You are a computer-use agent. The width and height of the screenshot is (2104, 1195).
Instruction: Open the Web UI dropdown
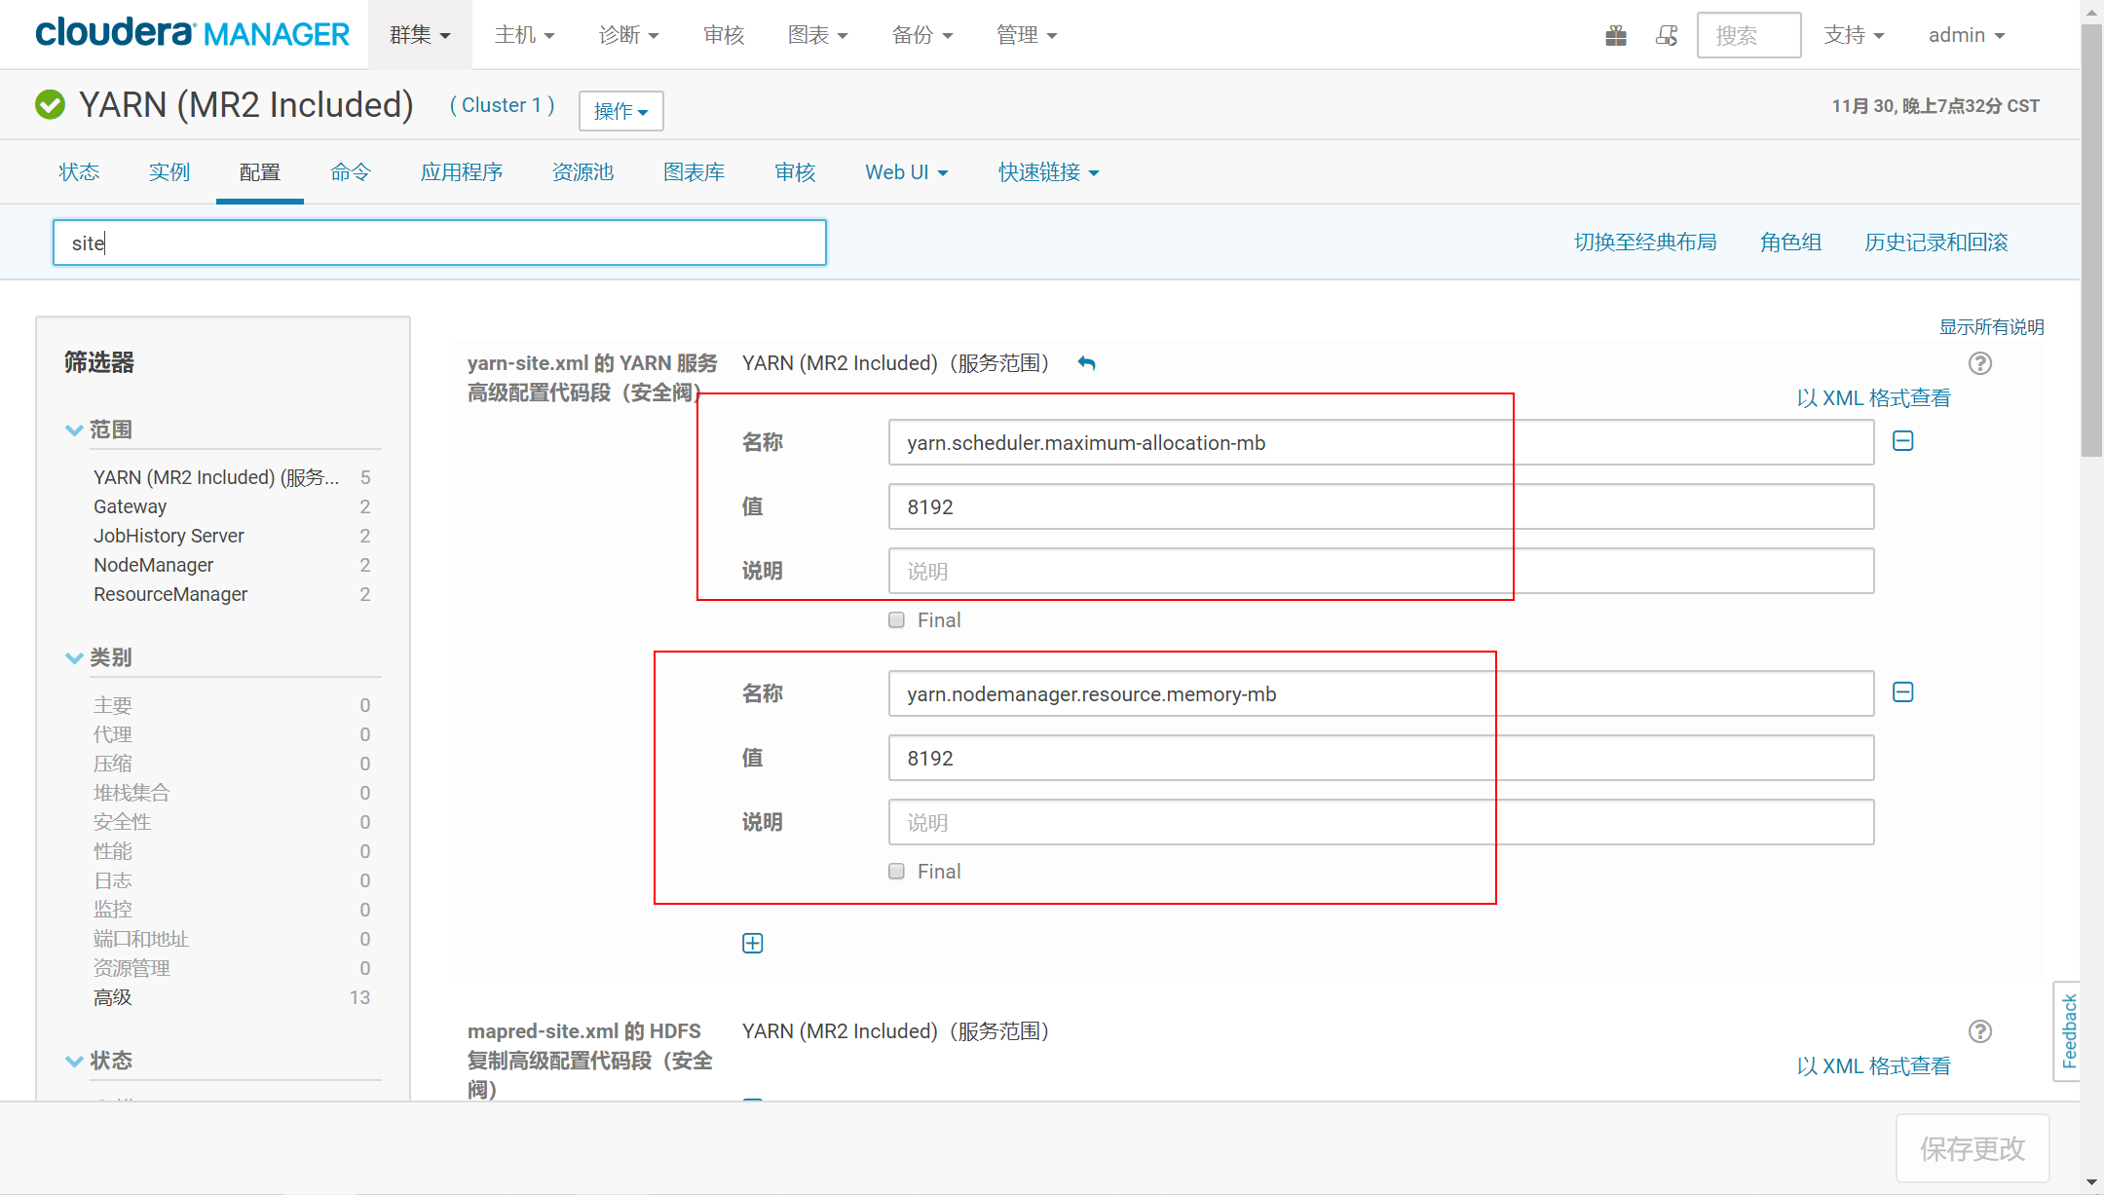[x=906, y=172]
